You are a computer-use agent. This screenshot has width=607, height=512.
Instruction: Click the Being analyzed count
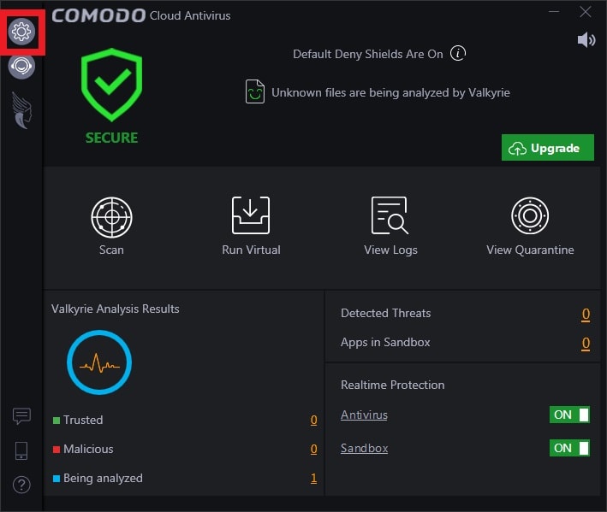(313, 479)
